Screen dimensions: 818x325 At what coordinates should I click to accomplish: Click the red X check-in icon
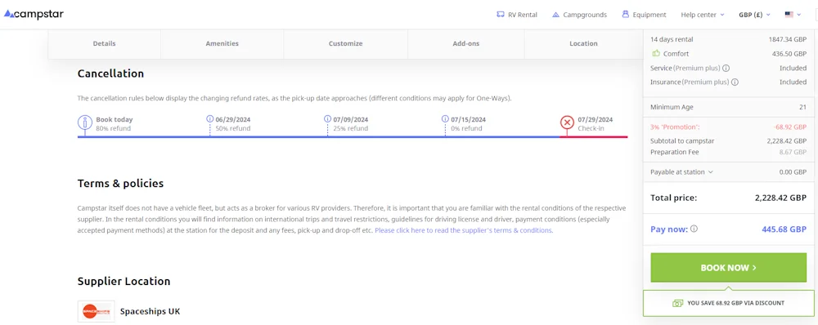tap(567, 123)
